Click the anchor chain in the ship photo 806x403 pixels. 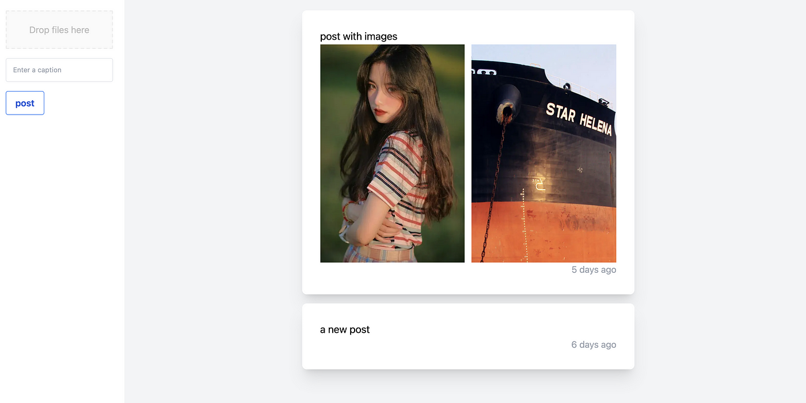[x=495, y=184]
